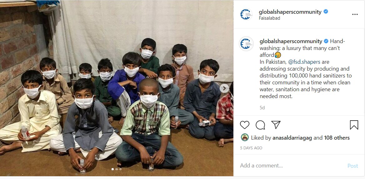Open the Faisalabad location link
365x179 pixels.
tap(269, 18)
